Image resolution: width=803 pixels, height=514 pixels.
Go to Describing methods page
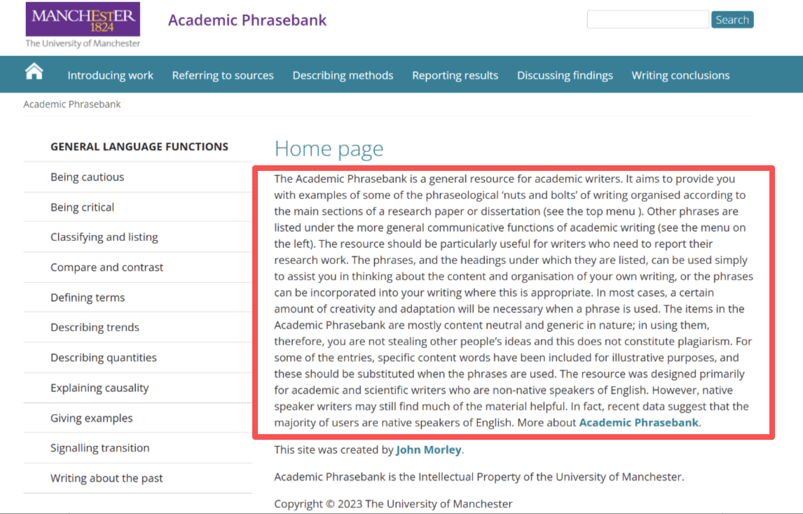(343, 75)
